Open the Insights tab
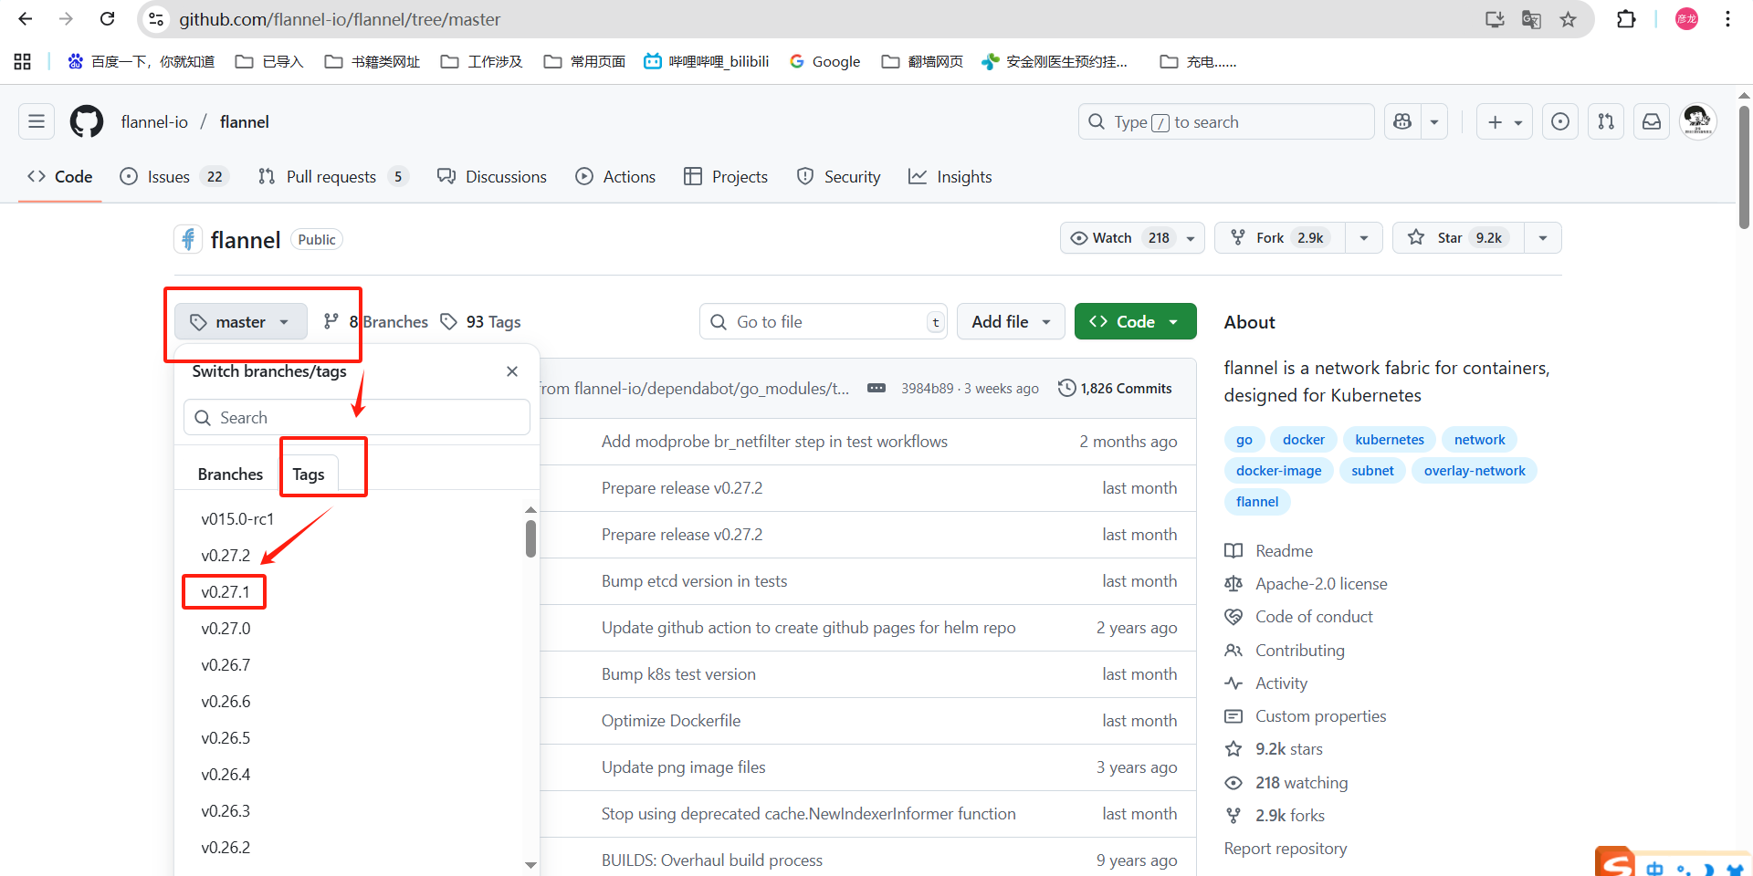The height and width of the screenshot is (876, 1753). tap(950, 176)
